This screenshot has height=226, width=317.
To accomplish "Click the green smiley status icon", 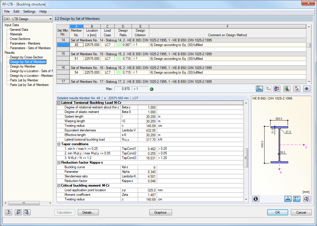I will [x=151, y=89].
